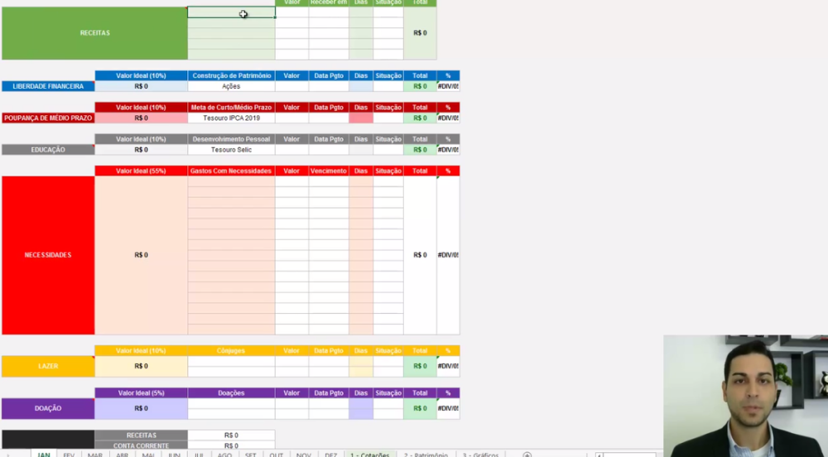Screen dimensions: 828x457
Task: Open the 3 - Gráficos sheet tab
Action: 480,455
